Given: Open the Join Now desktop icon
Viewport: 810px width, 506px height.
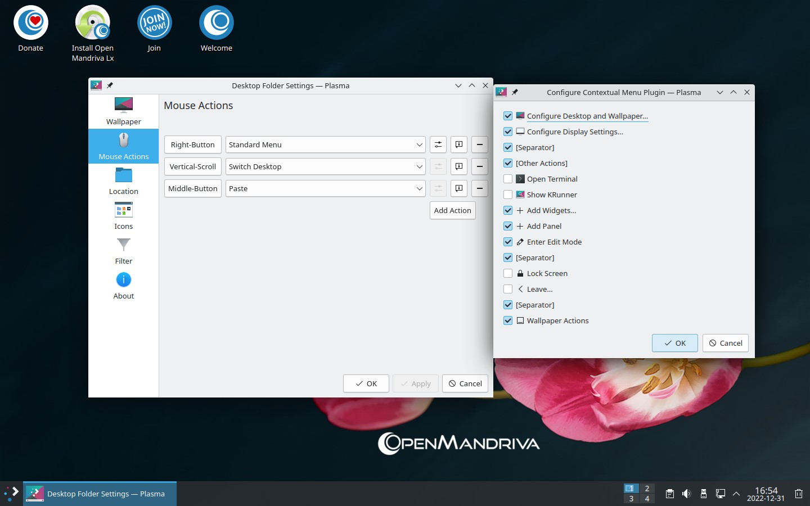Looking at the screenshot, I should (x=154, y=29).
